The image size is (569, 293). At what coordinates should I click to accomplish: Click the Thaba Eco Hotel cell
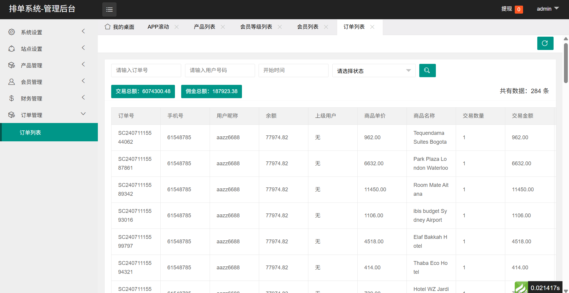431,268
